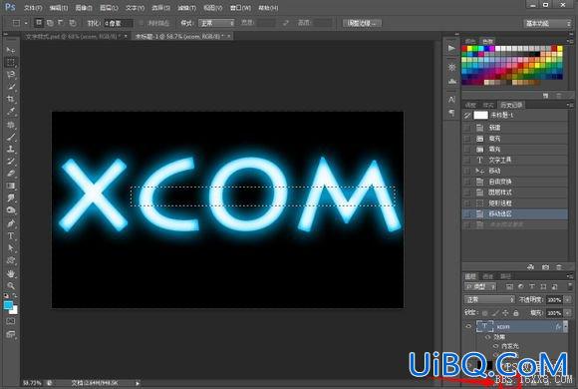Set history brush source at 新建 state
This screenshot has height=389, width=578.
point(467,128)
